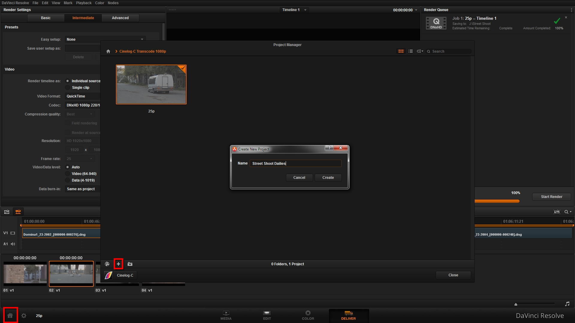Select clip 02 thumbnail in the strip
Image resolution: width=575 pixels, height=323 pixels.
71,274
